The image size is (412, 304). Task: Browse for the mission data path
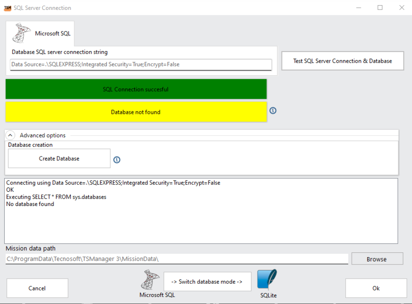[377, 259]
